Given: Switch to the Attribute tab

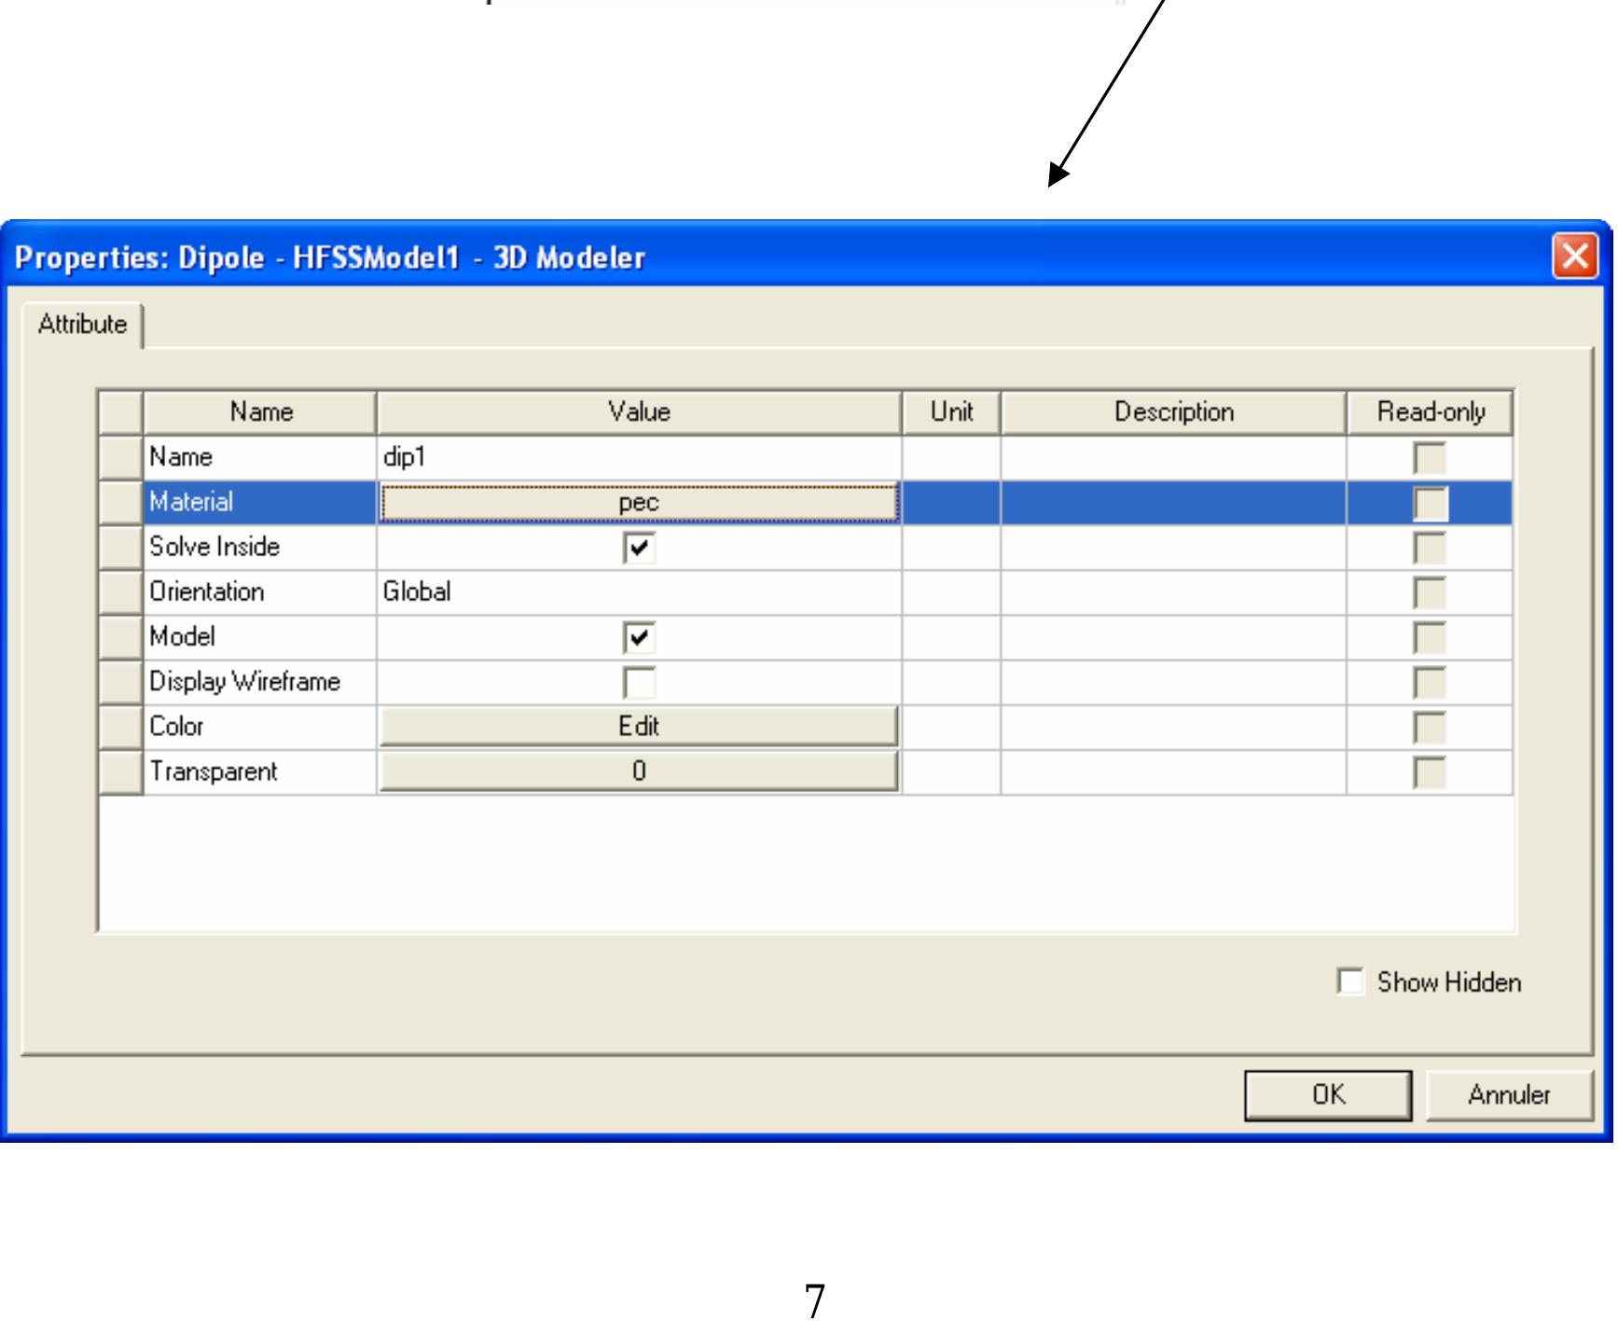Looking at the screenshot, I should [82, 325].
